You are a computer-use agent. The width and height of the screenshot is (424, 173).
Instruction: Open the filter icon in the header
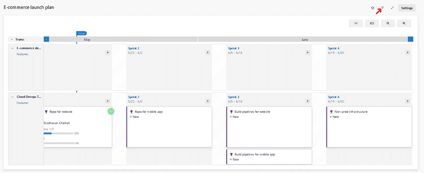[382, 8]
